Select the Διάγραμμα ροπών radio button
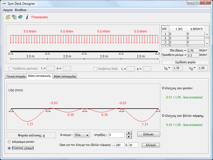This screenshot has height=160, width=213. [x=9, y=142]
